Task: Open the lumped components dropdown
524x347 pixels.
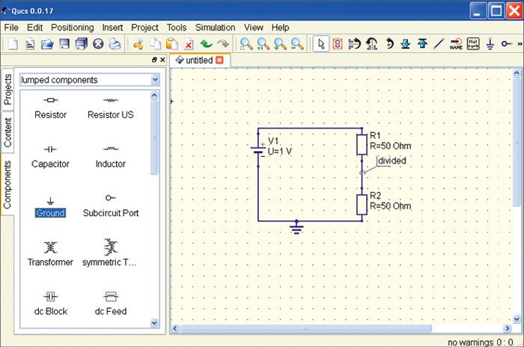Action: [x=155, y=79]
